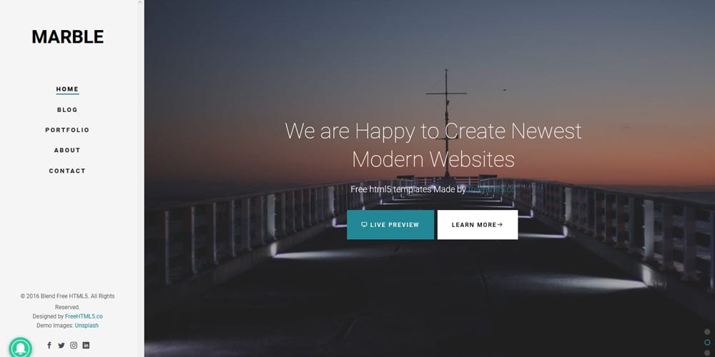Viewport: 715px width, 357px height.
Task: Open the Facebook social icon
Action: pos(49,345)
